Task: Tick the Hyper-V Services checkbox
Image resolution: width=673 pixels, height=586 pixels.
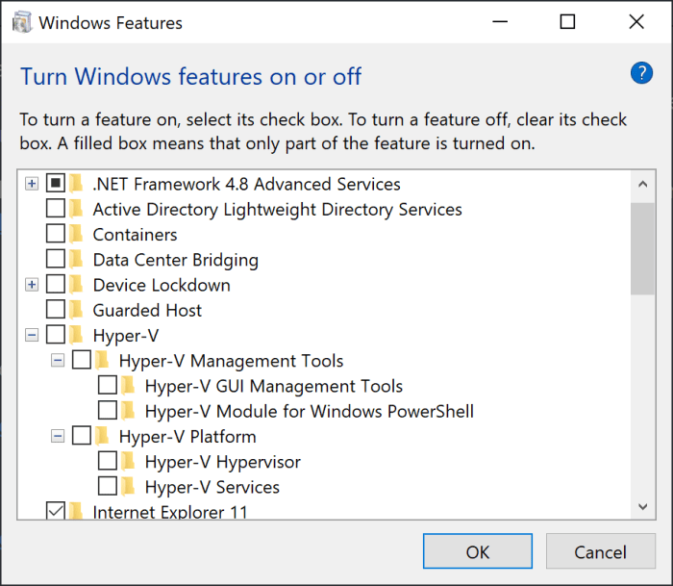Action: tap(108, 486)
